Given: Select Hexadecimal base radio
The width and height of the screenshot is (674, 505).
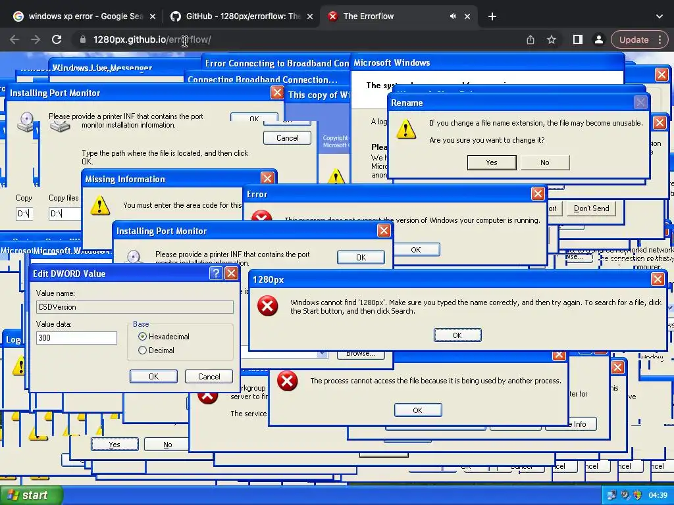Looking at the screenshot, I should click(x=142, y=336).
